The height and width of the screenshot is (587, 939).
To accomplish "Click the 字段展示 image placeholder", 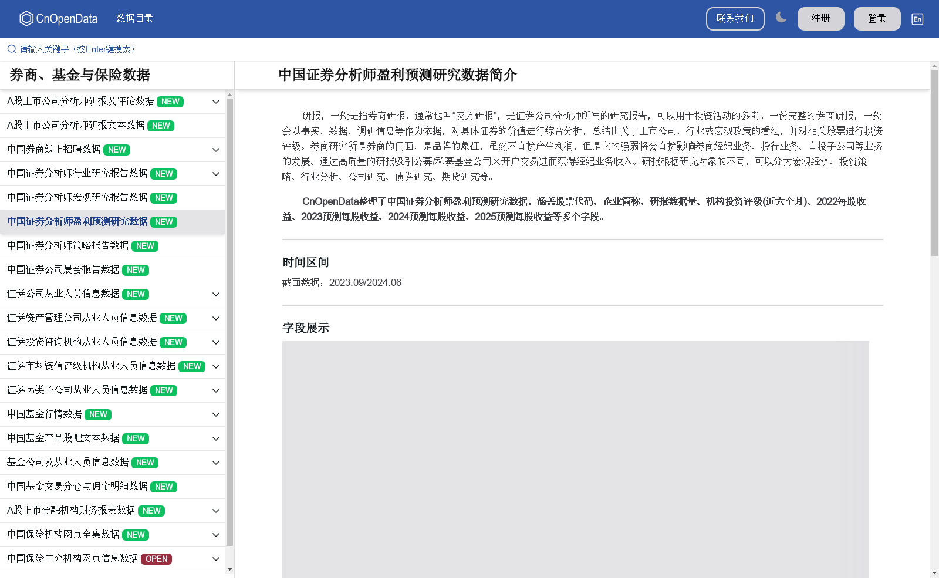I will 576,460.
